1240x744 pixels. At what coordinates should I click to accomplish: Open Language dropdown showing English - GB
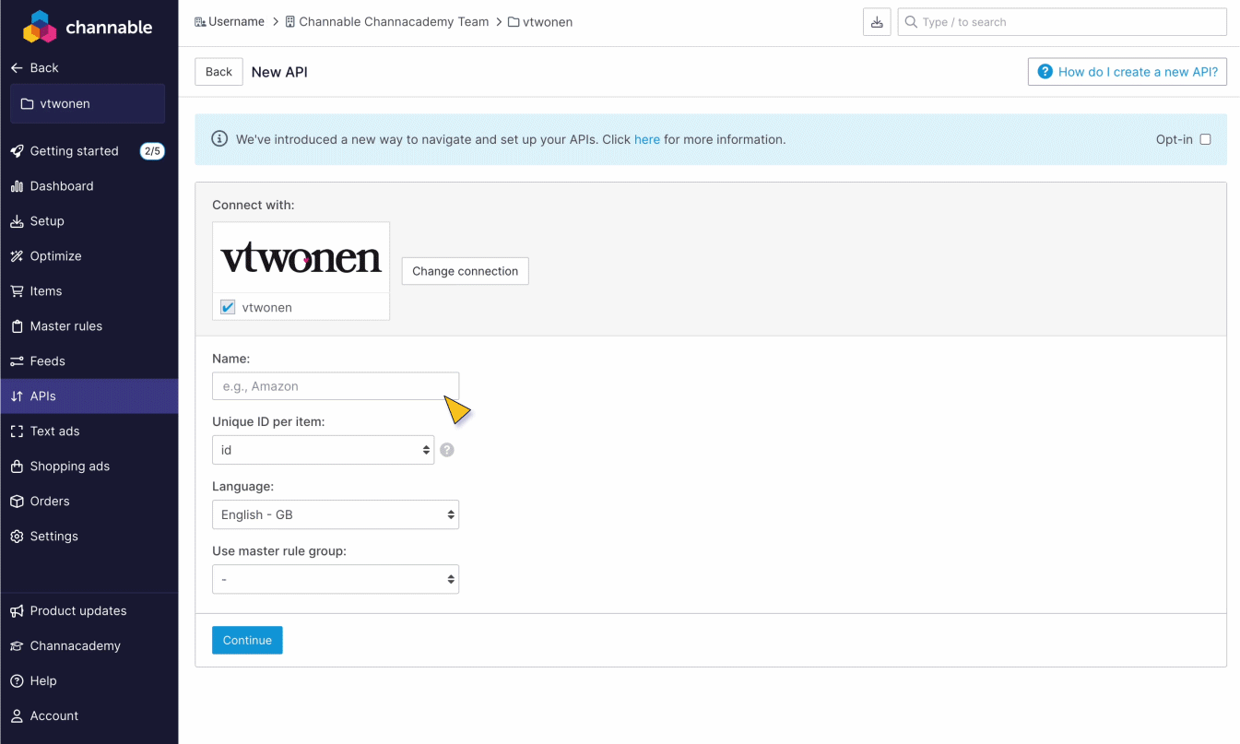pyautogui.click(x=336, y=514)
